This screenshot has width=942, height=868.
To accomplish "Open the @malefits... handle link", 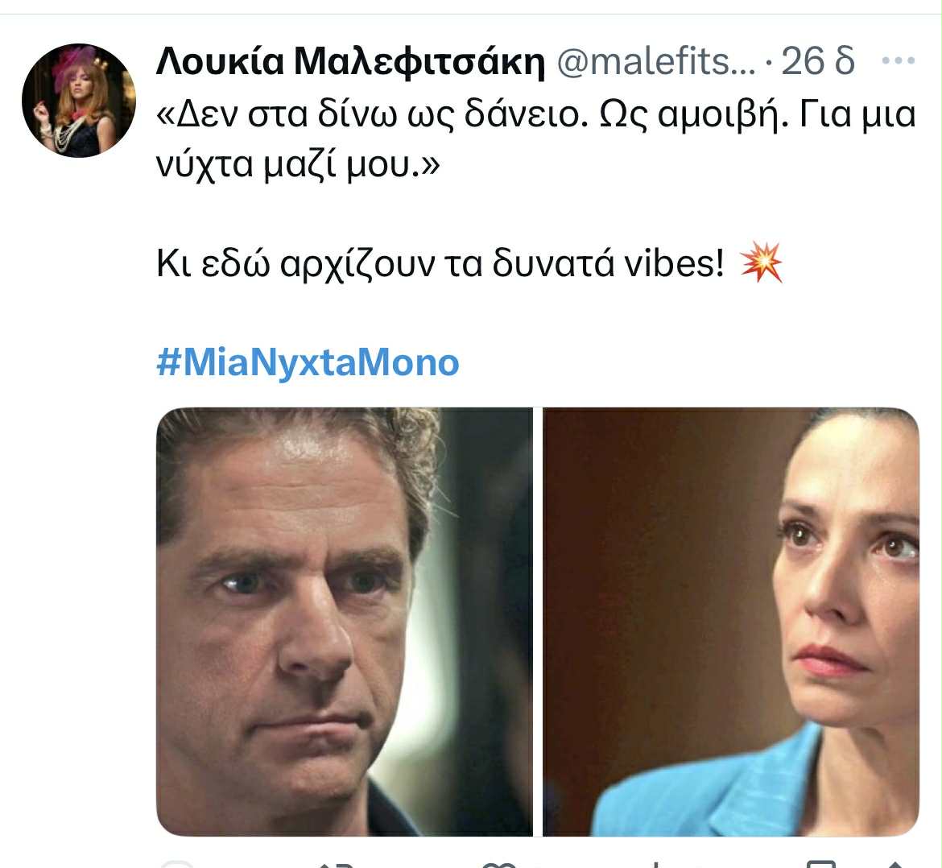I will point(656,61).
